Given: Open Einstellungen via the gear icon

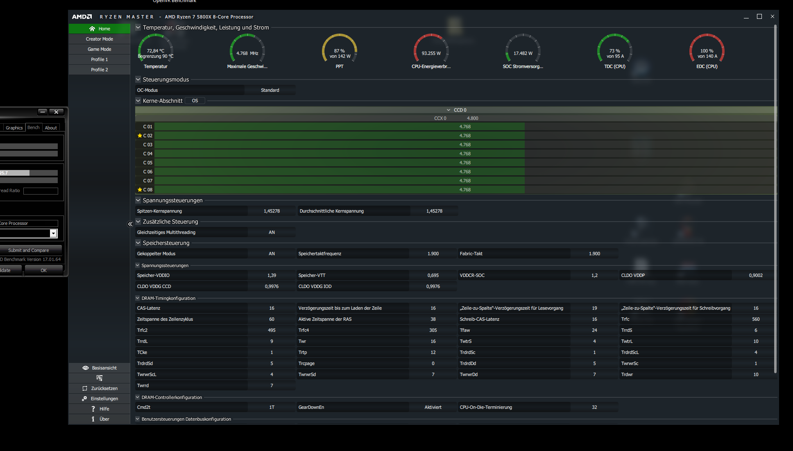Looking at the screenshot, I should click(84, 399).
